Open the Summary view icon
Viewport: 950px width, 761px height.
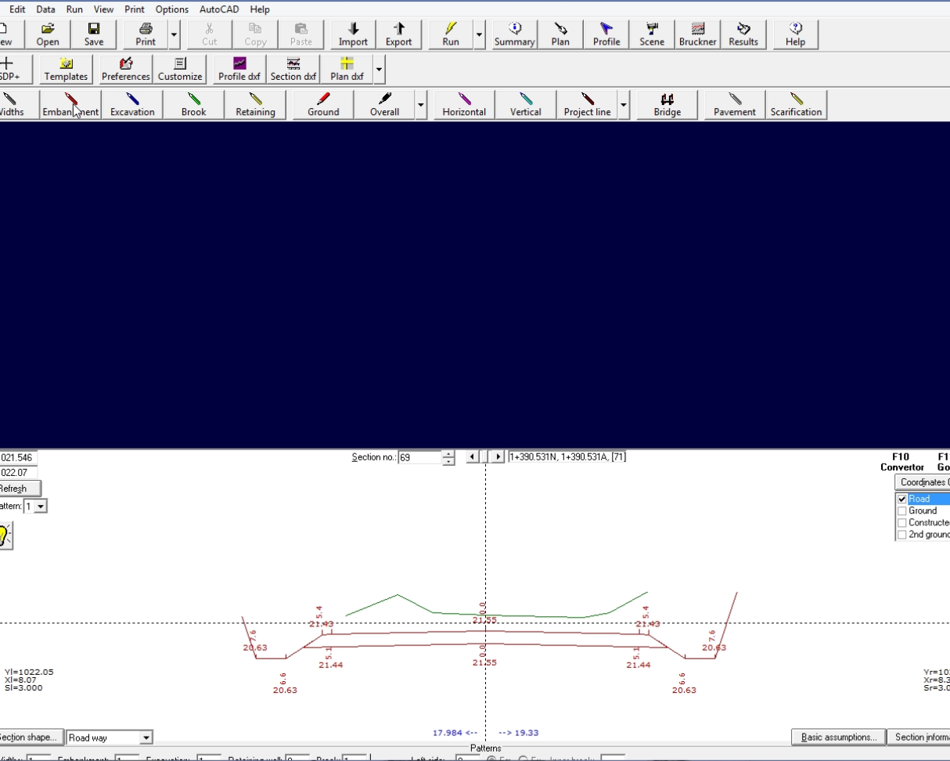[x=514, y=34]
